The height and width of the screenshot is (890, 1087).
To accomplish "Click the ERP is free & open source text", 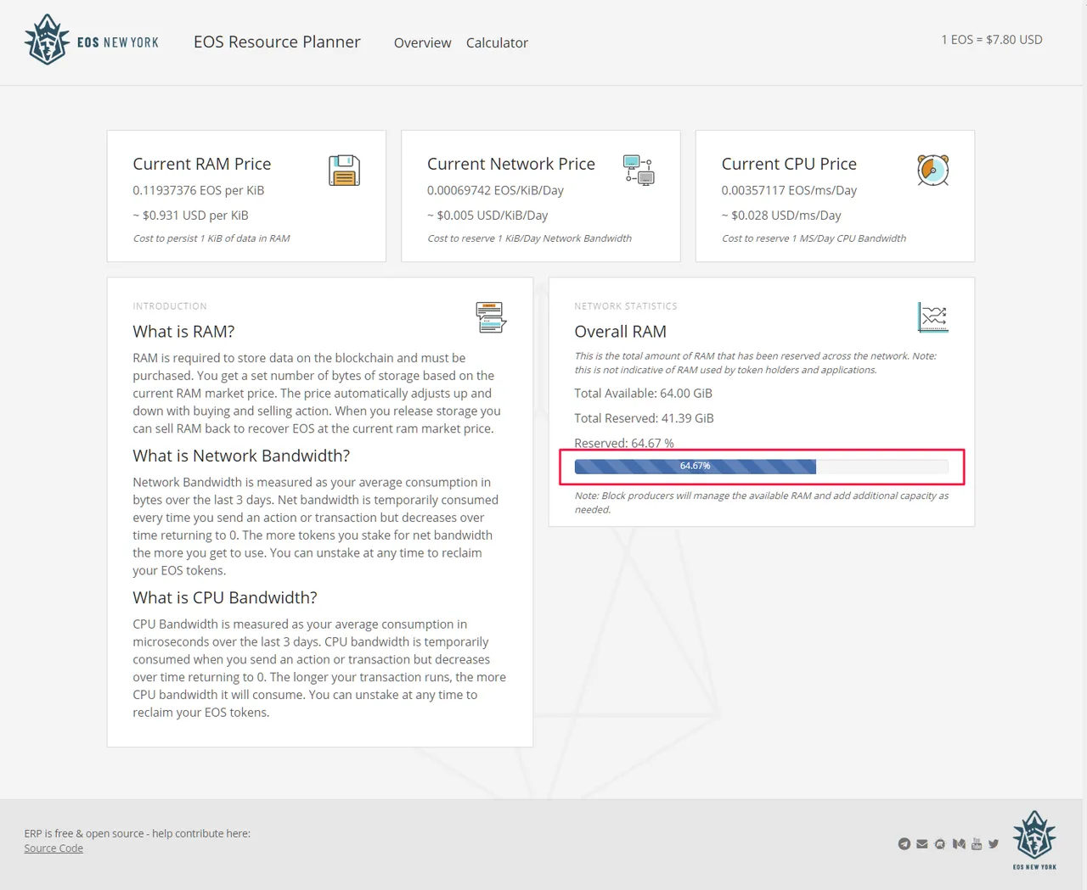I will pos(138,833).
